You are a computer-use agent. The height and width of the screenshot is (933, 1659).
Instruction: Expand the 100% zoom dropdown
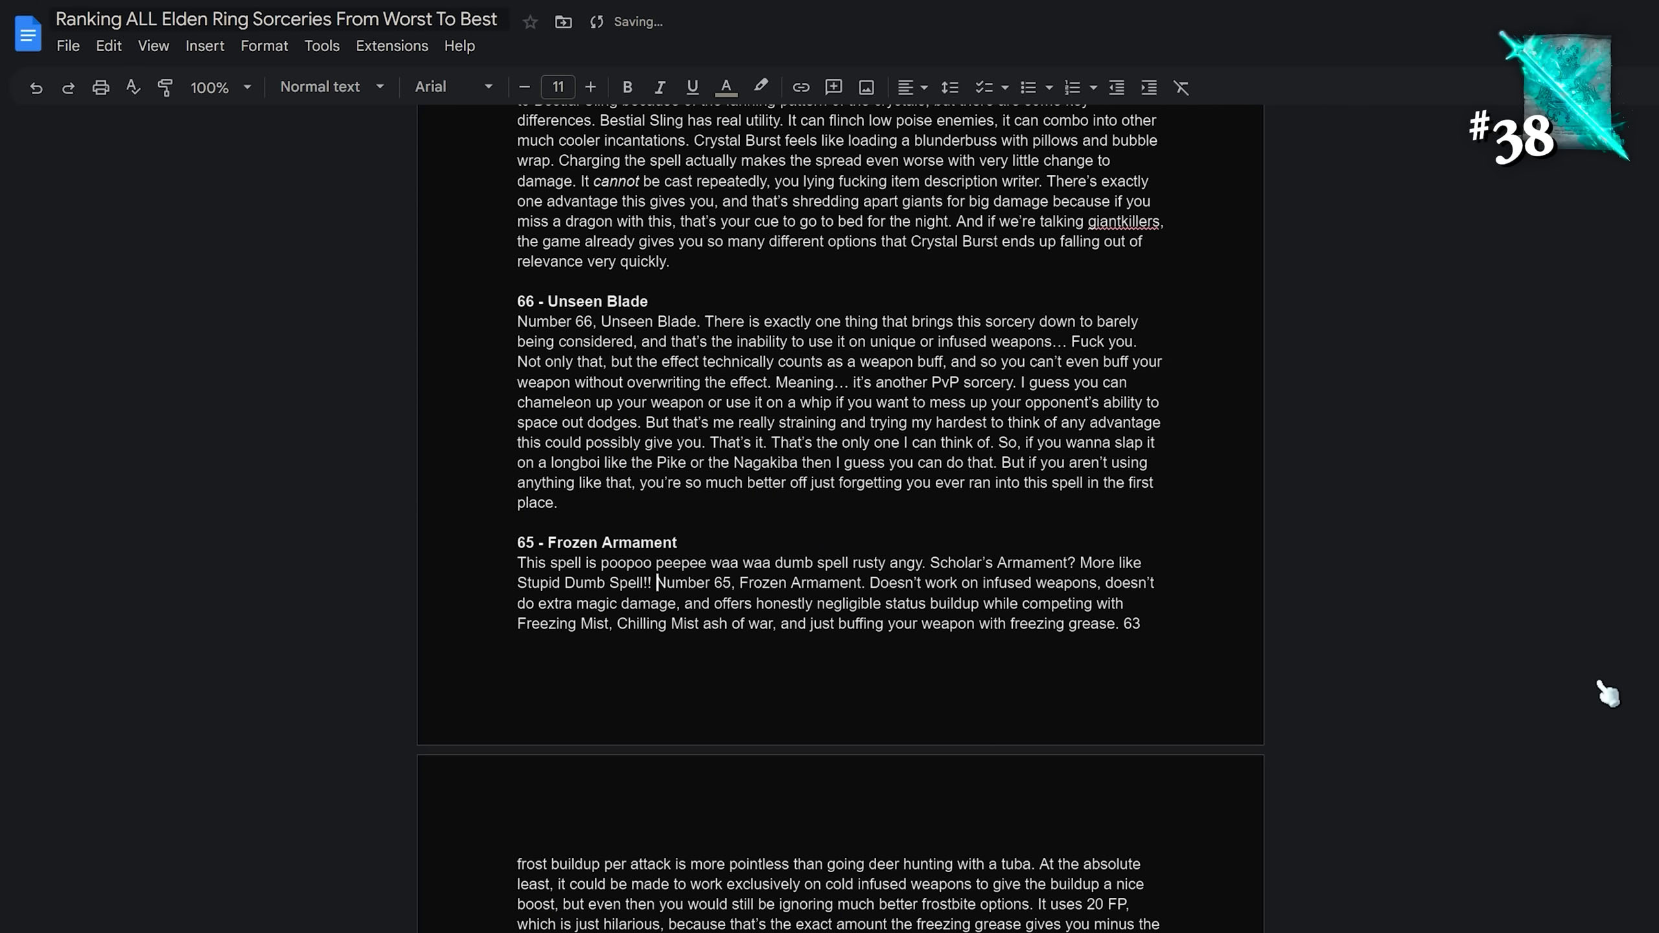pyautogui.click(x=220, y=87)
